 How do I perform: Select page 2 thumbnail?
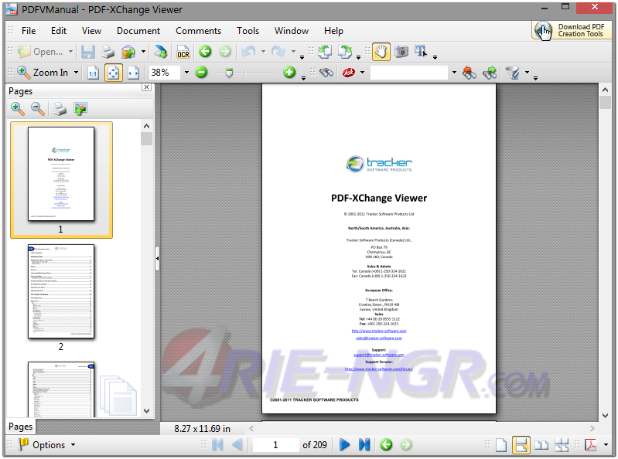pyautogui.click(x=61, y=291)
